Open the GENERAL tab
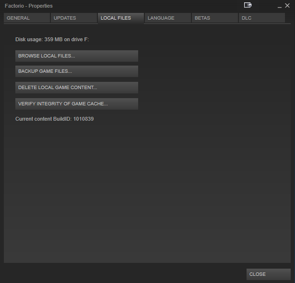Screen dimensions: 295x283 27,18
